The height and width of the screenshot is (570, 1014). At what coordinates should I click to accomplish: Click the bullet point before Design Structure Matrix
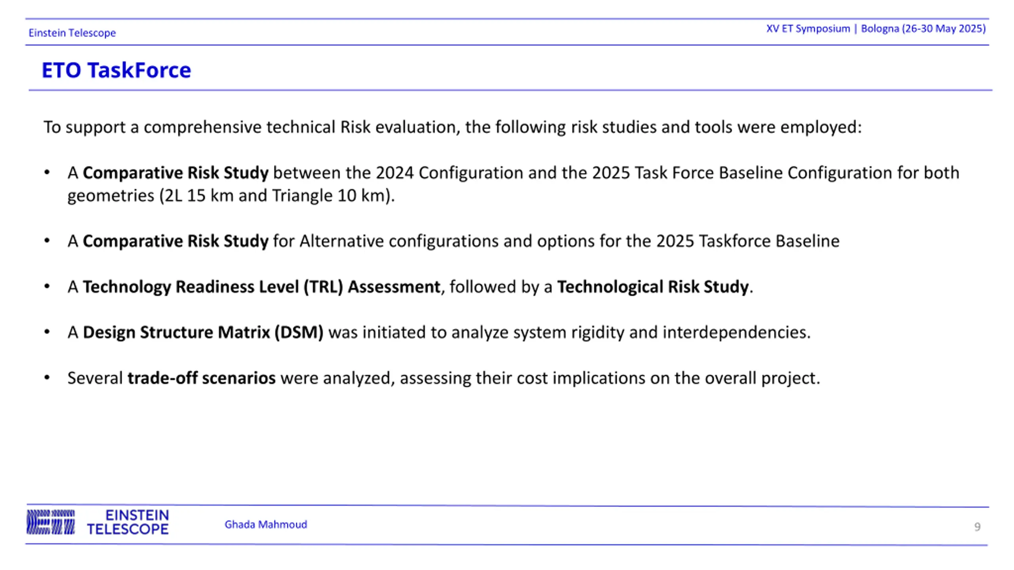pyautogui.click(x=47, y=332)
